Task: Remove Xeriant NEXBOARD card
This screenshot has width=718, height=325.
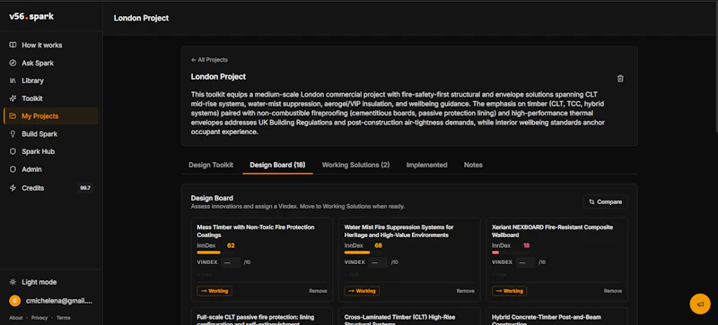Action: click(x=613, y=291)
